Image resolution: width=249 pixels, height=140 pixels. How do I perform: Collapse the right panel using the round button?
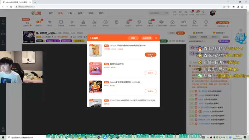coord(241,30)
